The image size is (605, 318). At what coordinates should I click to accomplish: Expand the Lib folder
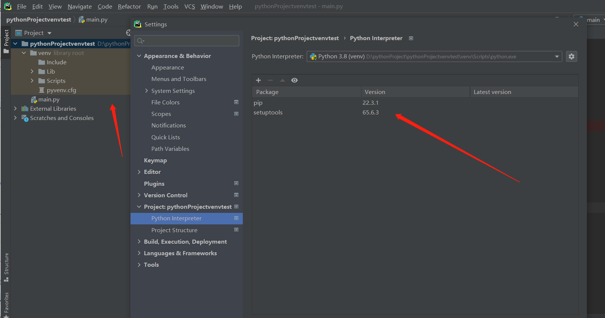coord(32,72)
